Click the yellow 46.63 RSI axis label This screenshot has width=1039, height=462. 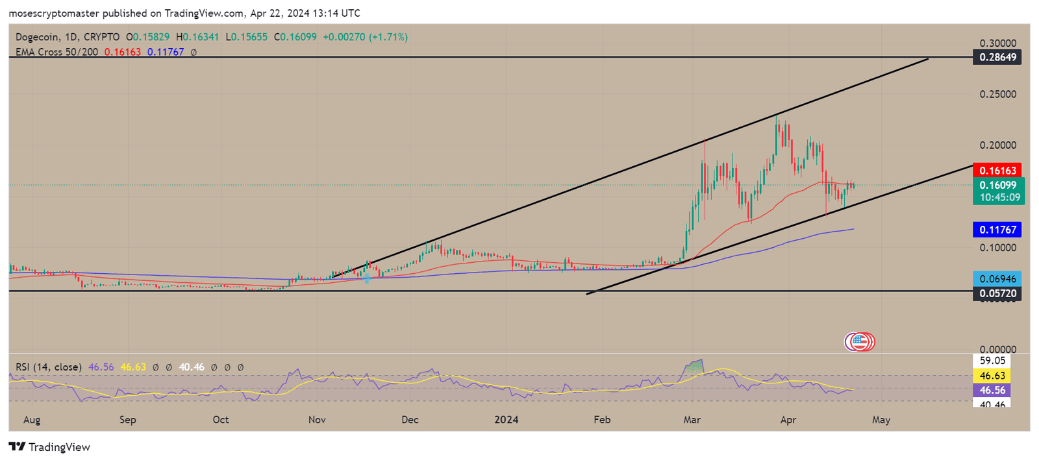pos(992,376)
